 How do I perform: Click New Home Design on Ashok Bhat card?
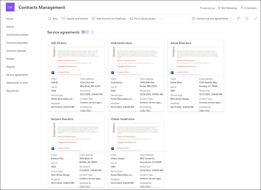[180, 99]
